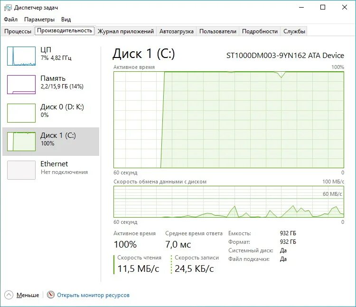Close the Task Manager window
The height and width of the screenshot is (307, 356).
coord(345,7)
